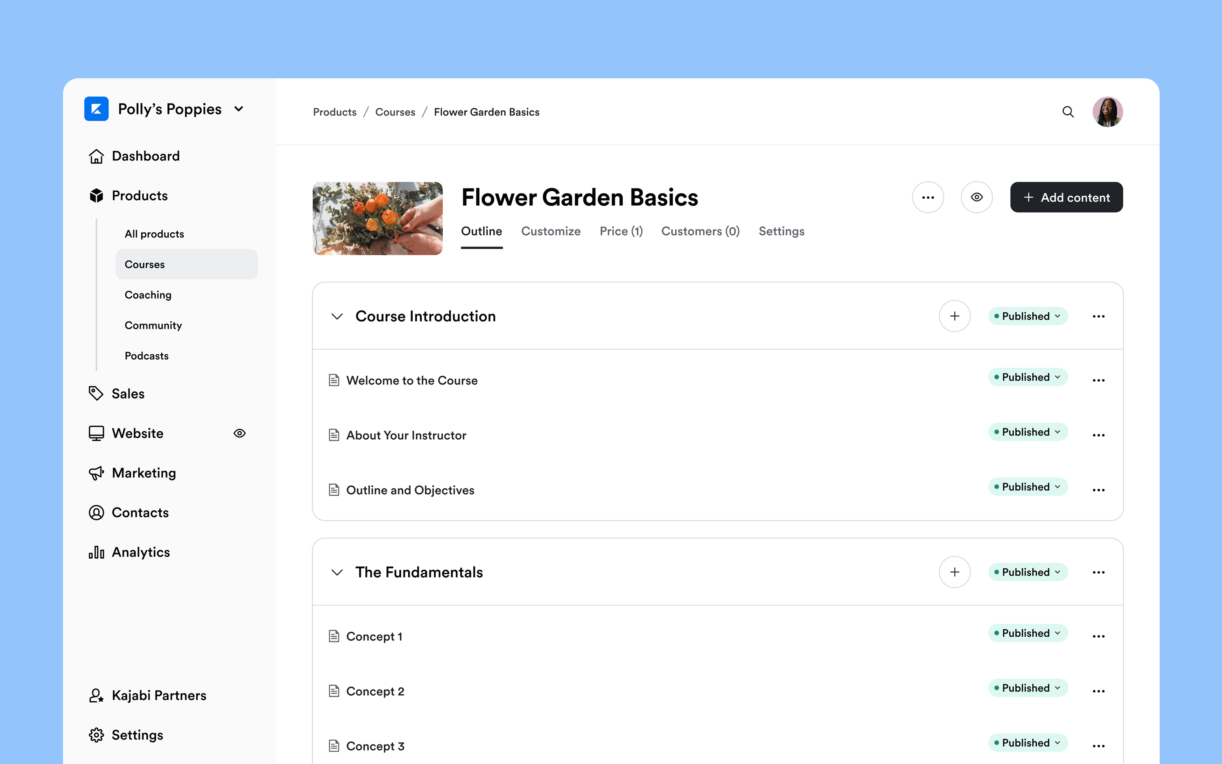Go to Courses breadcrumb link
Viewport: 1222px width, 764px height.
point(395,112)
